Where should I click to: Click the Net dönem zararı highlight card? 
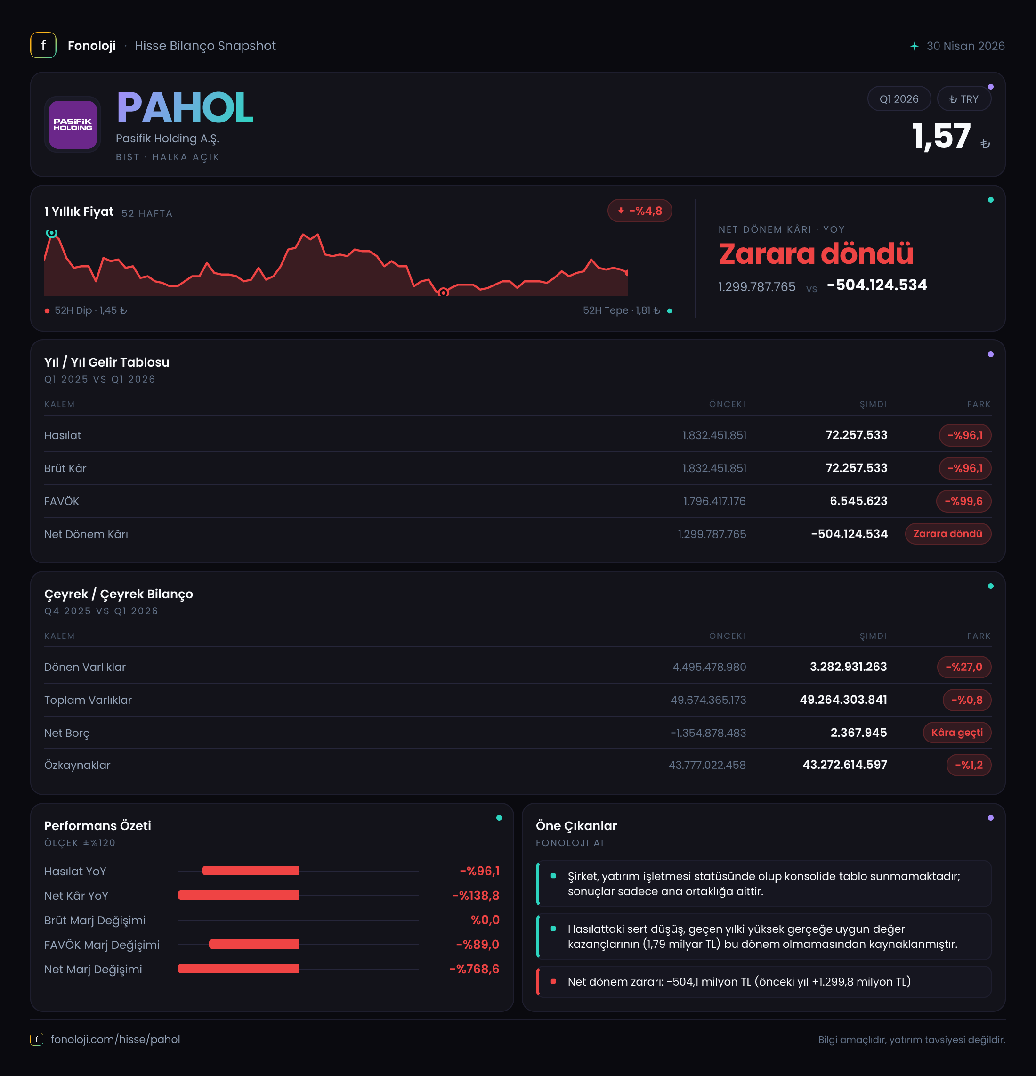click(764, 982)
